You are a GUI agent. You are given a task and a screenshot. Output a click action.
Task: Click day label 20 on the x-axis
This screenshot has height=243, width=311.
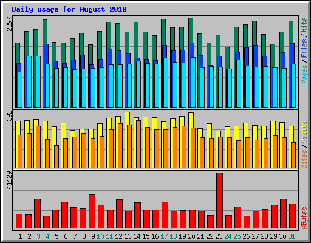click(191, 236)
